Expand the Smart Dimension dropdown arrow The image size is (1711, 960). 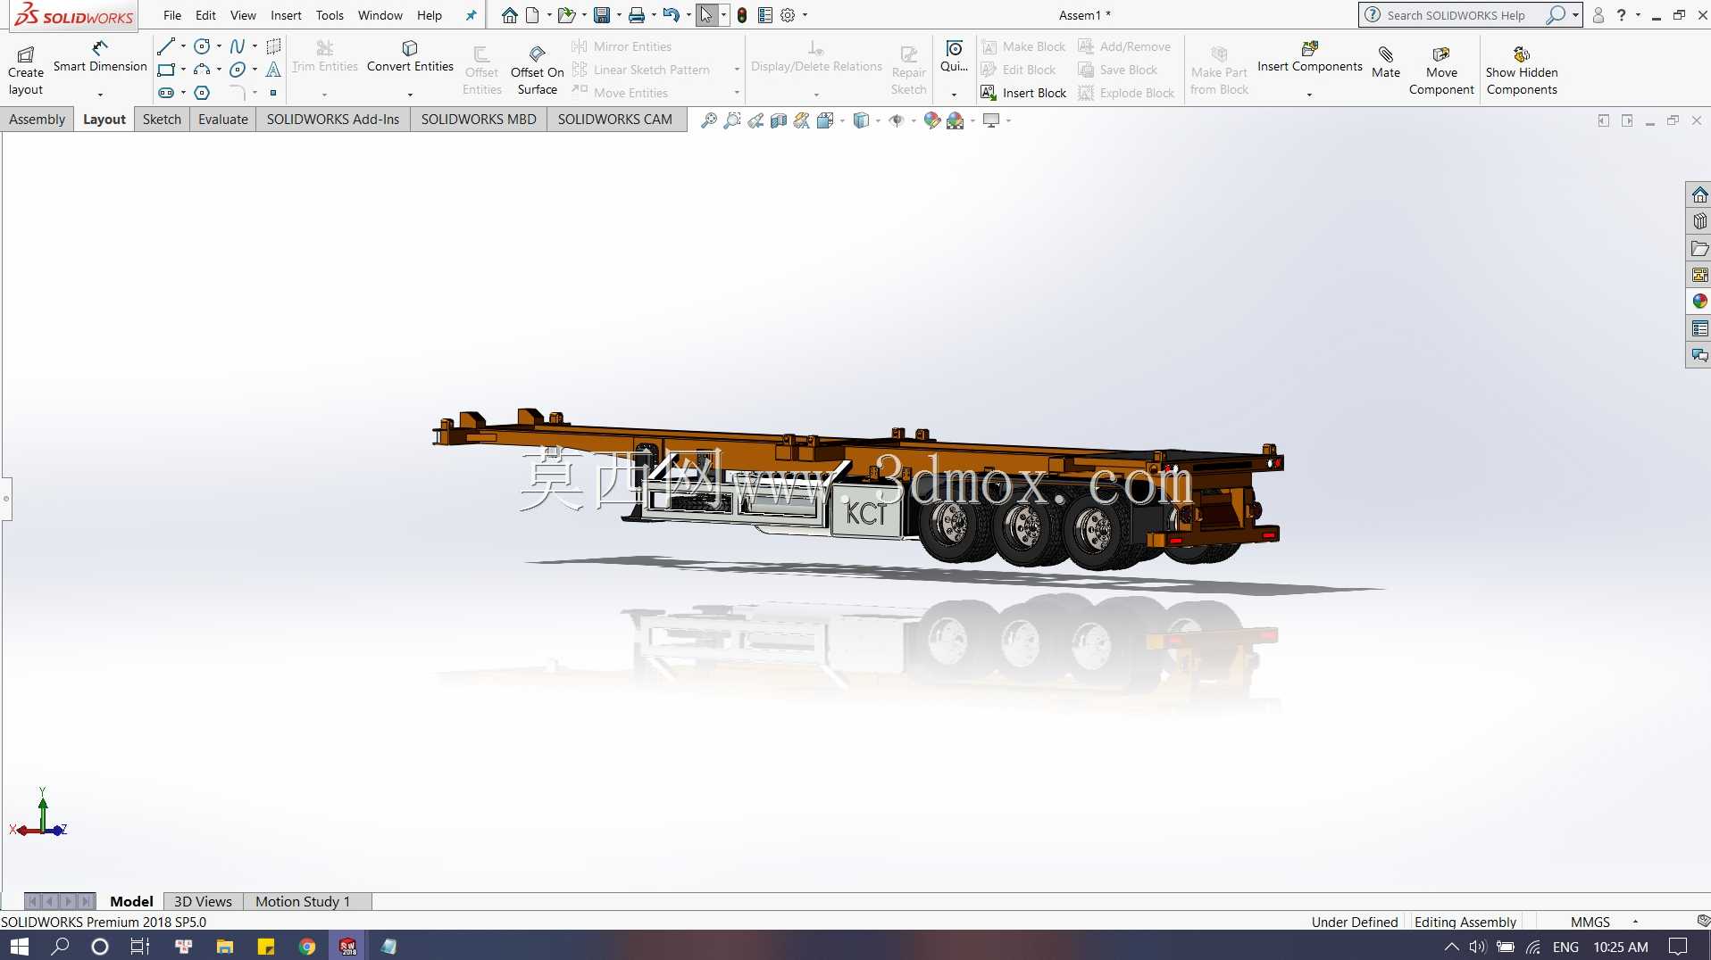[100, 94]
